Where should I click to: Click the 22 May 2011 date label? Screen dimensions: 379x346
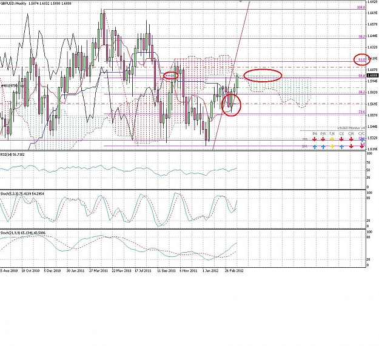pos(121,271)
